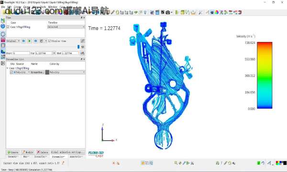Step forward with the blue right arrow

[35, 41]
